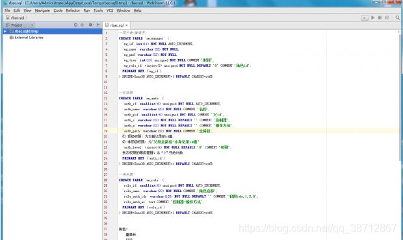Viewport: 403px width, 240px height.
Task: Click the CREATE TABLE sw_manager line
Action: [144, 38]
